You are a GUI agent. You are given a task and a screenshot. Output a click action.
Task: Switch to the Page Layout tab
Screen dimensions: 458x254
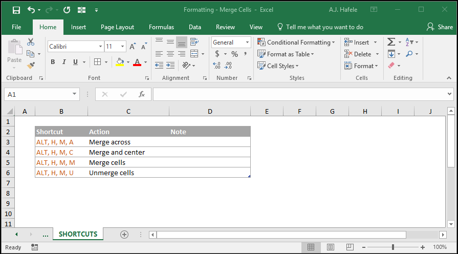(x=117, y=27)
